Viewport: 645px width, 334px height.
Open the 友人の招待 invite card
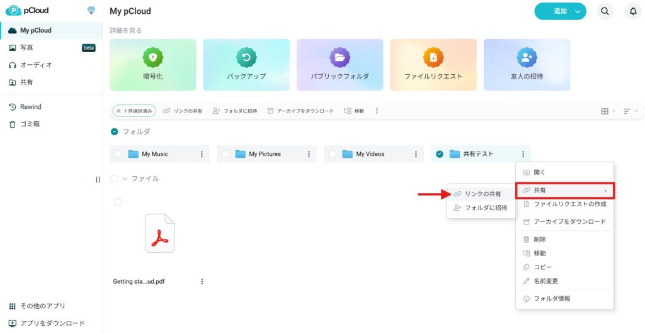pos(527,65)
